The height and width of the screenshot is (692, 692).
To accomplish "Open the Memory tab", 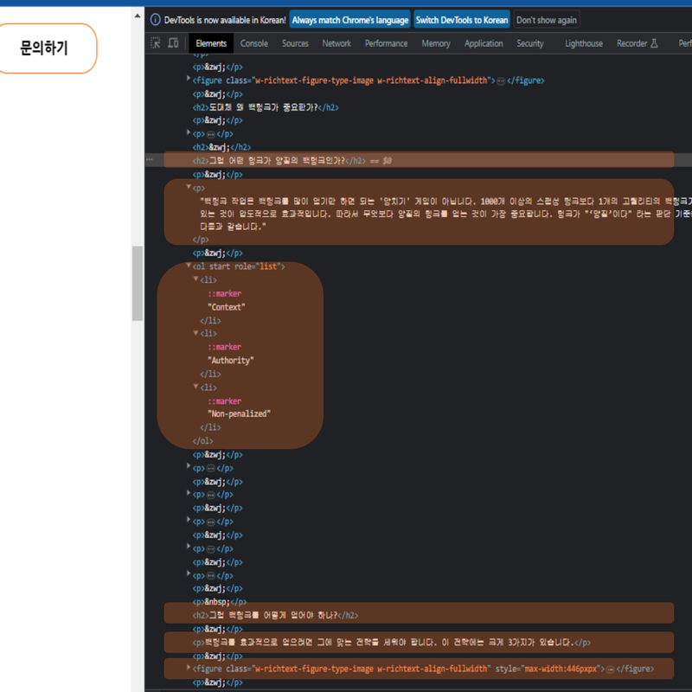I will [x=436, y=43].
